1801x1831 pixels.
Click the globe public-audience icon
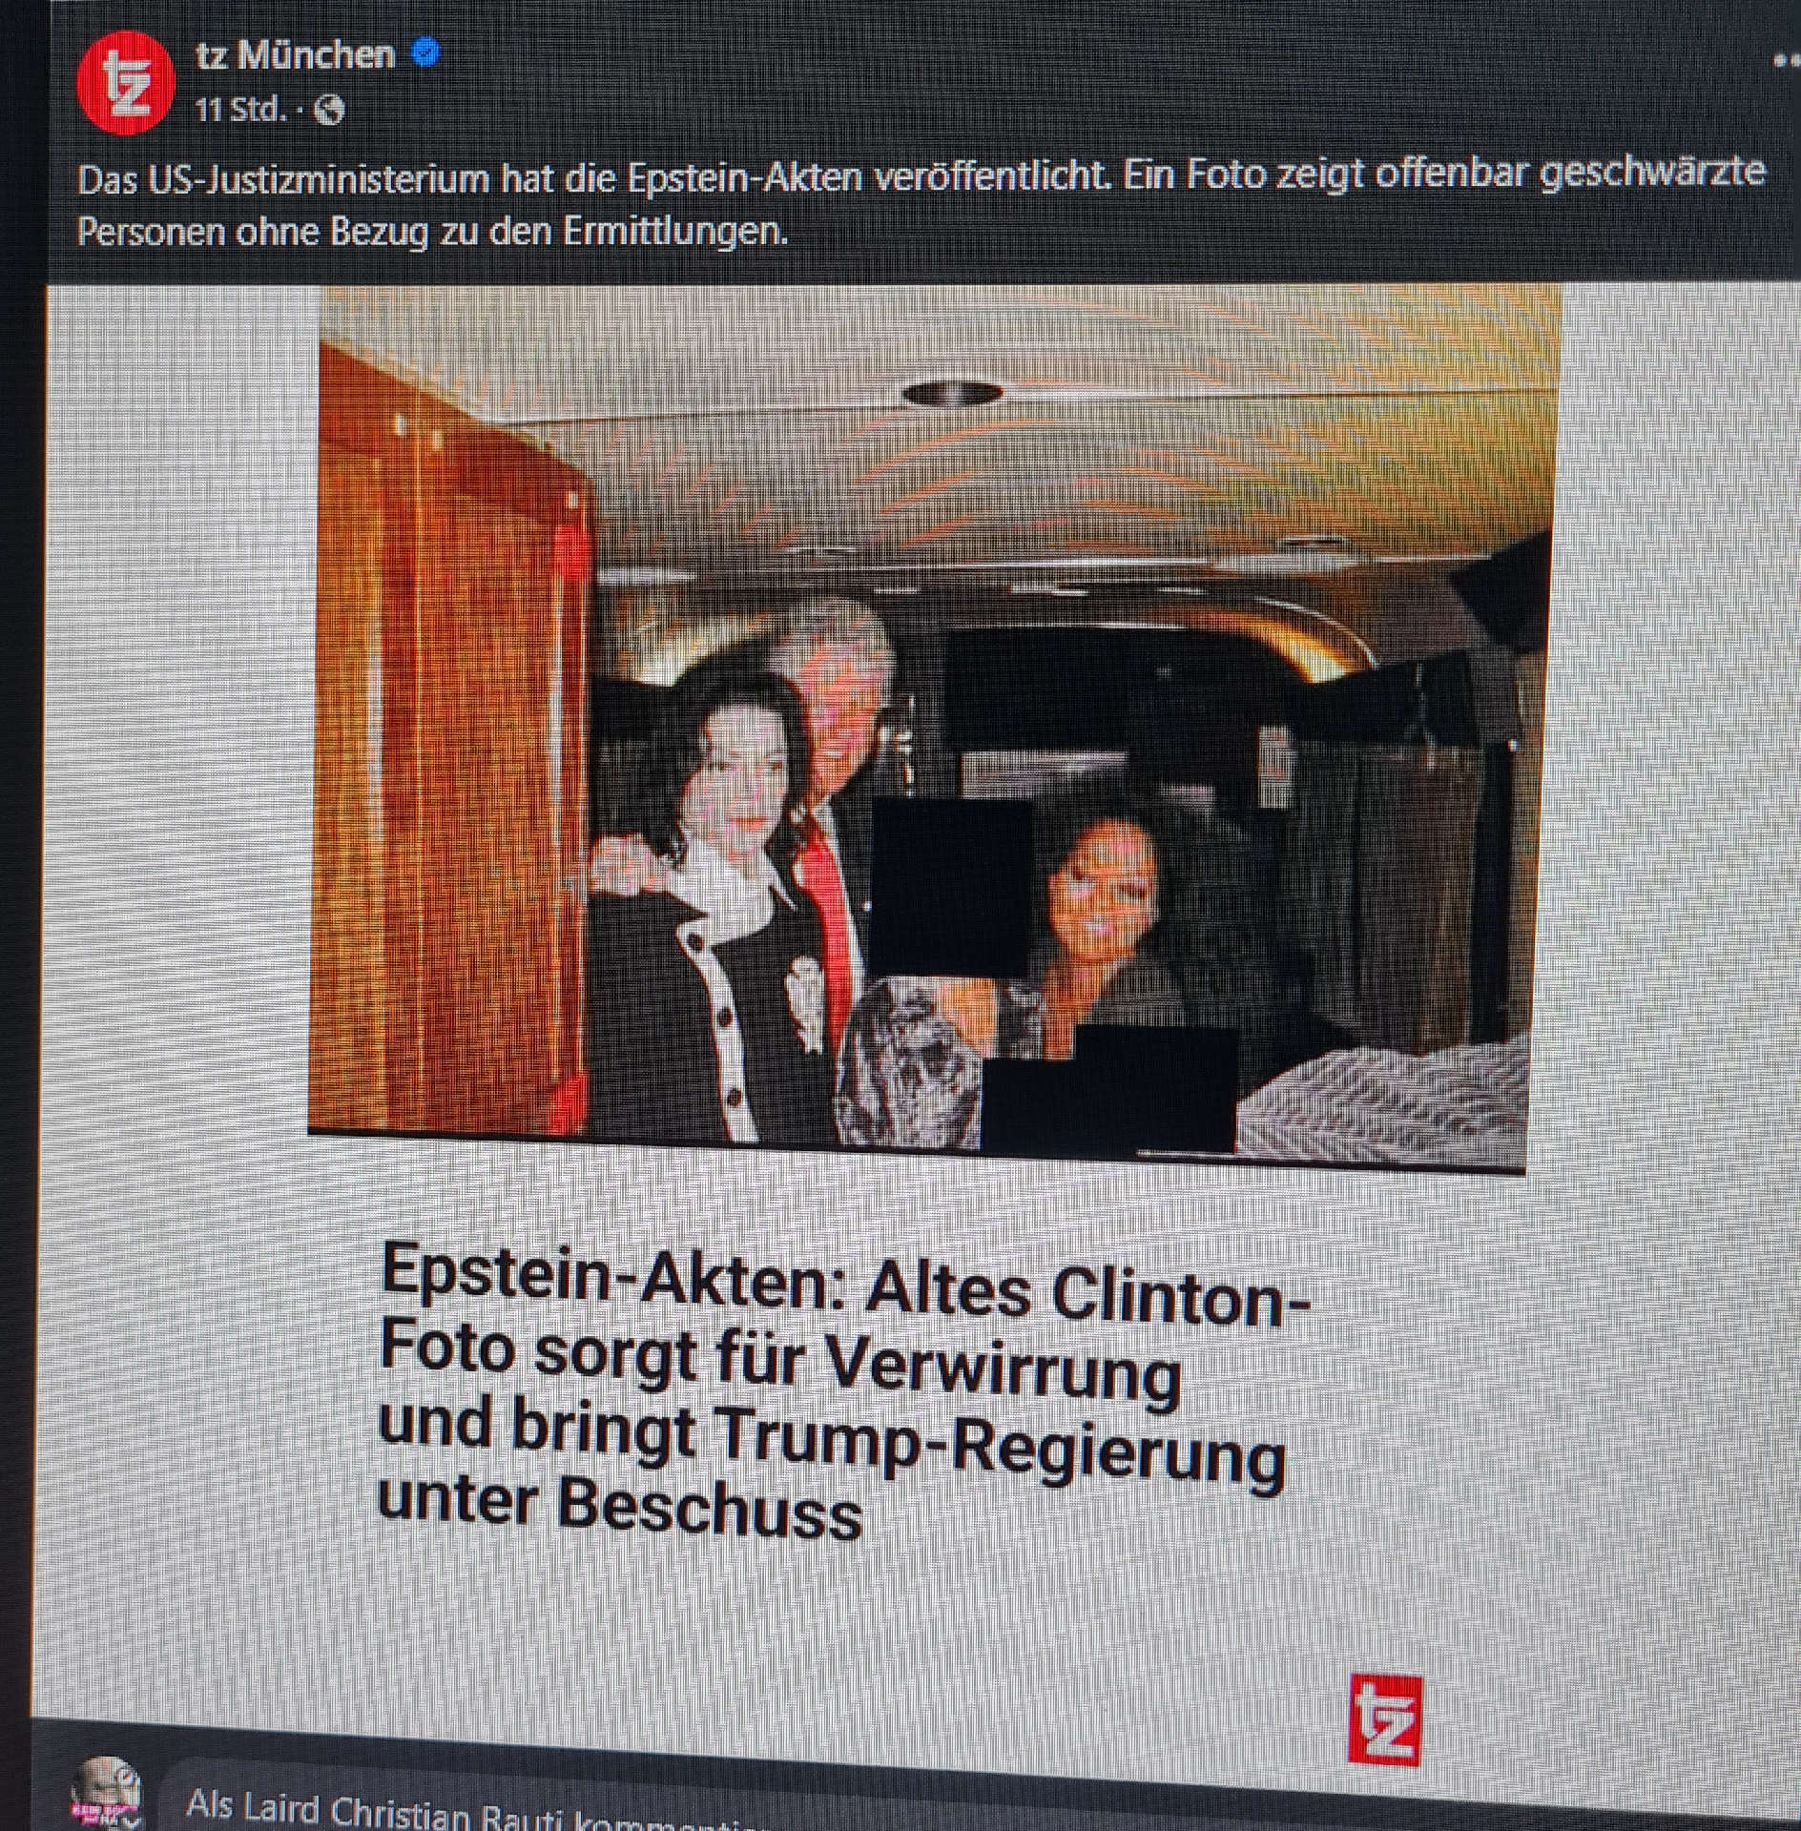click(328, 111)
